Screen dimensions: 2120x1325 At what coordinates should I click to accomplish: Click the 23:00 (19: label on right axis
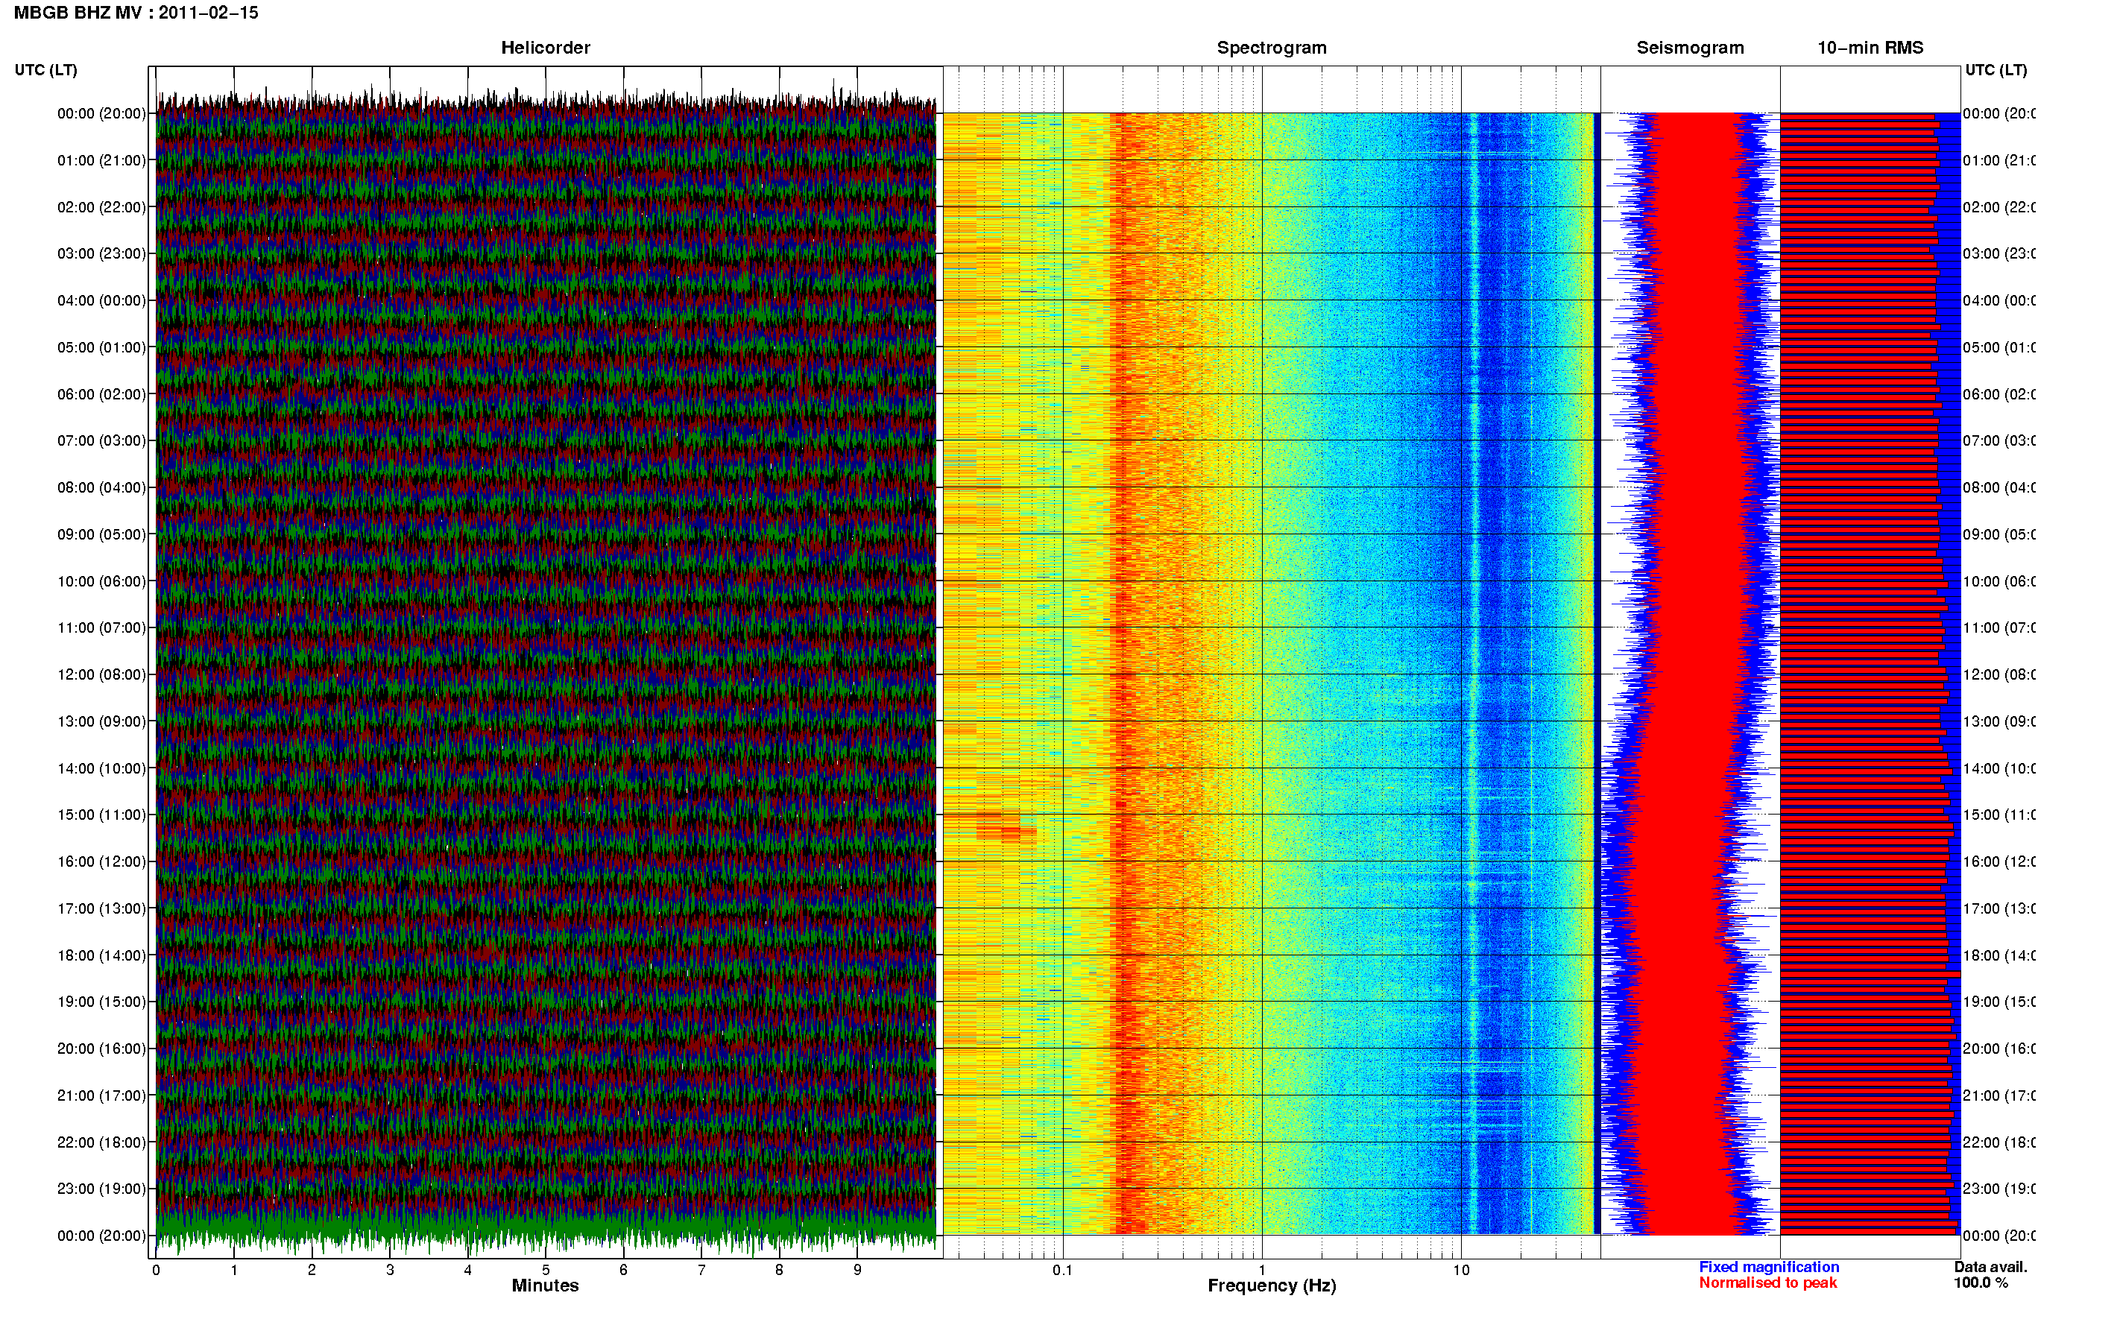[x=1998, y=1189]
